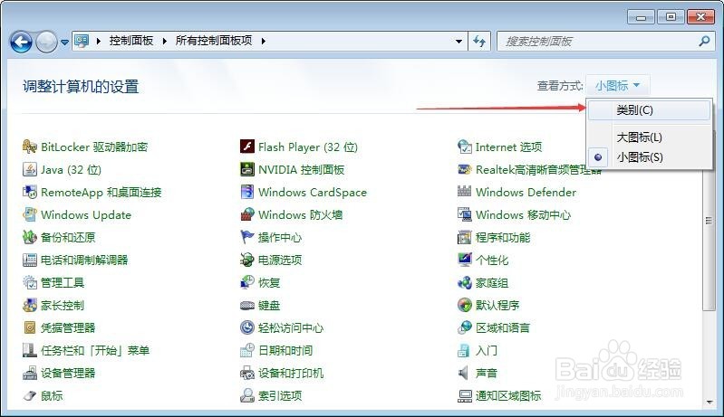Screen dimensions: 724x417
Task: Click the 恢复 icon
Action: pyautogui.click(x=247, y=282)
